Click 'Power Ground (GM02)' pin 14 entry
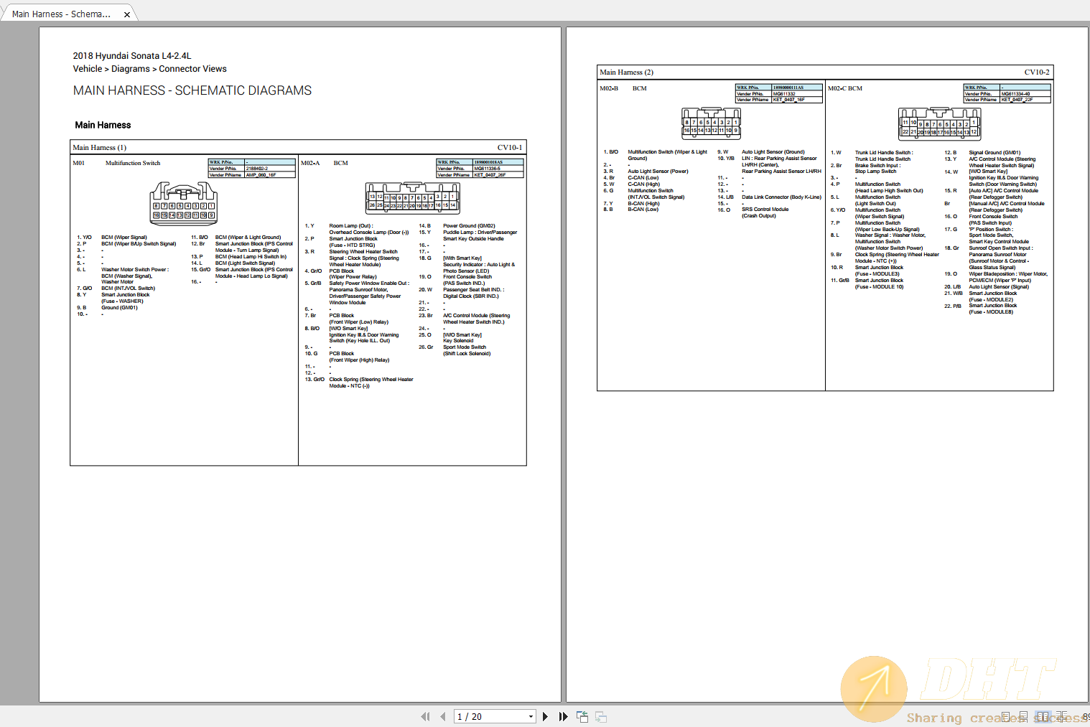 tap(469, 226)
